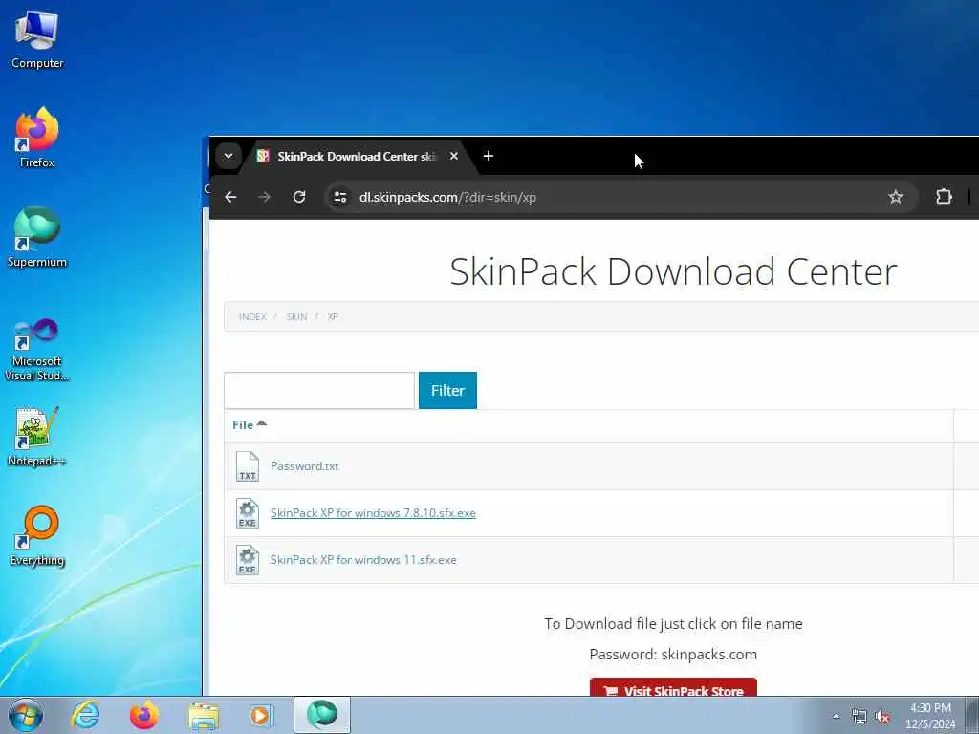Close the SkinPack Download Center tab

coord(454,156)
